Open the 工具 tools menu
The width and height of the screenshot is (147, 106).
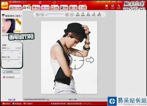(108, 2)
